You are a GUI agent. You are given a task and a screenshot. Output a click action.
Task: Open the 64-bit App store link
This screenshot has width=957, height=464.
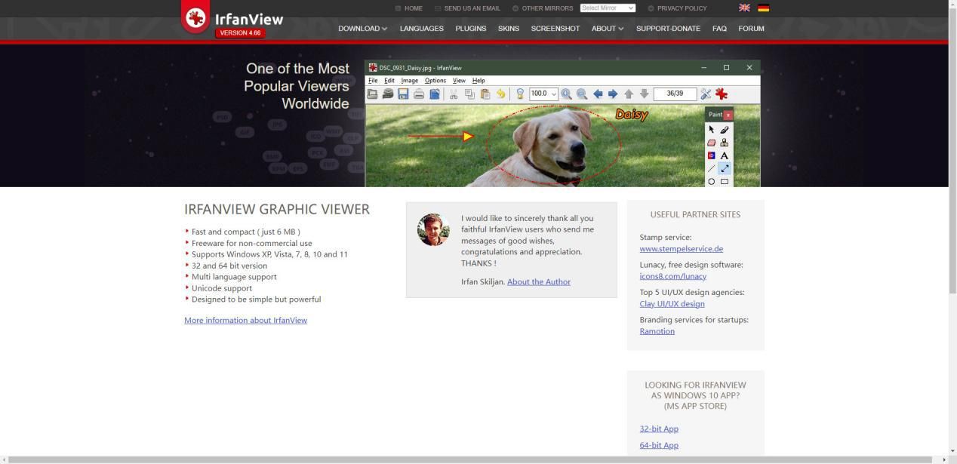(x=659, y=445)
